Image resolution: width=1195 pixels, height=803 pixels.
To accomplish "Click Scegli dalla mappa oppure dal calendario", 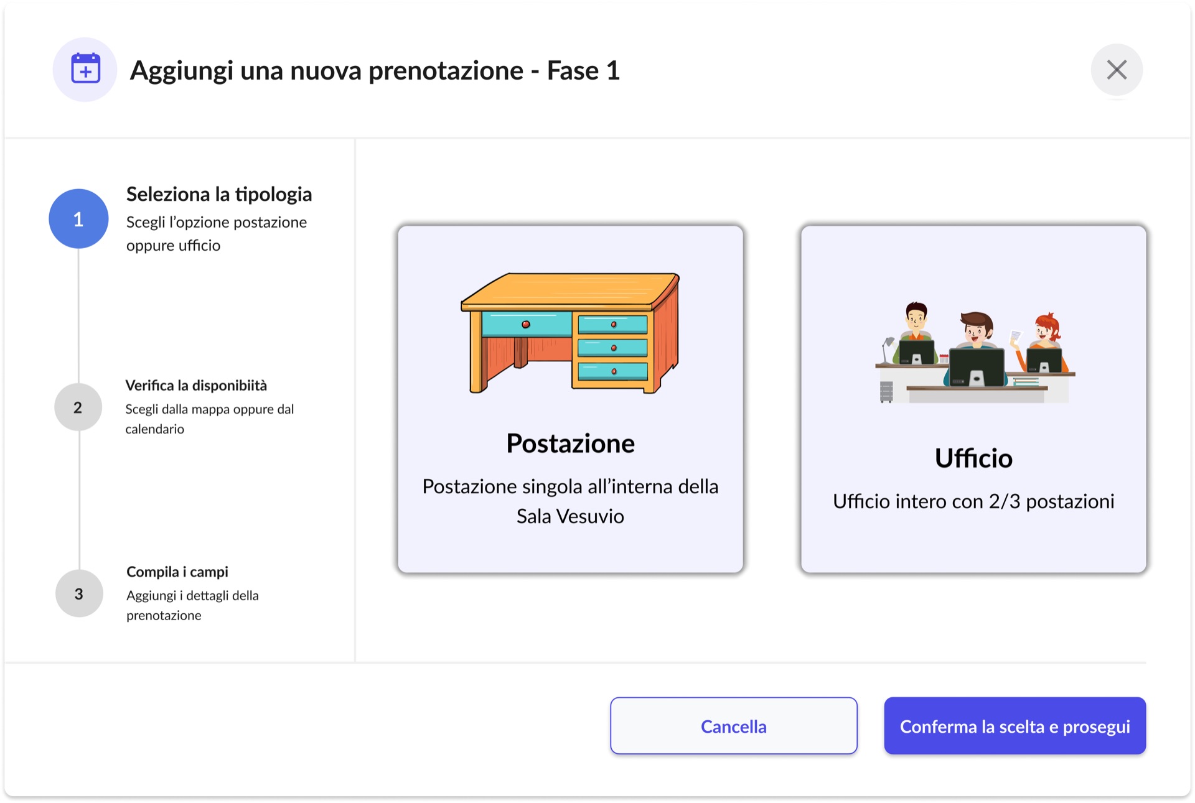I will coord(209,419).
